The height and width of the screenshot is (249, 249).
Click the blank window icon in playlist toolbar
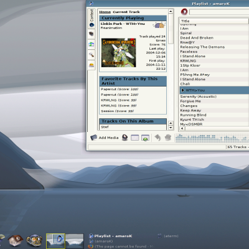tap(135, 138)
